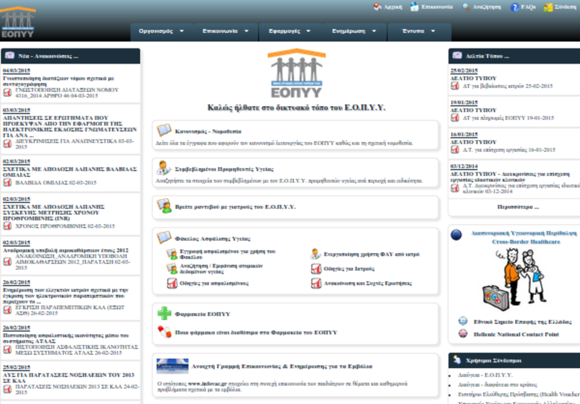
Task: Click Περισσότερα under press releases
Action: point(518,206)
